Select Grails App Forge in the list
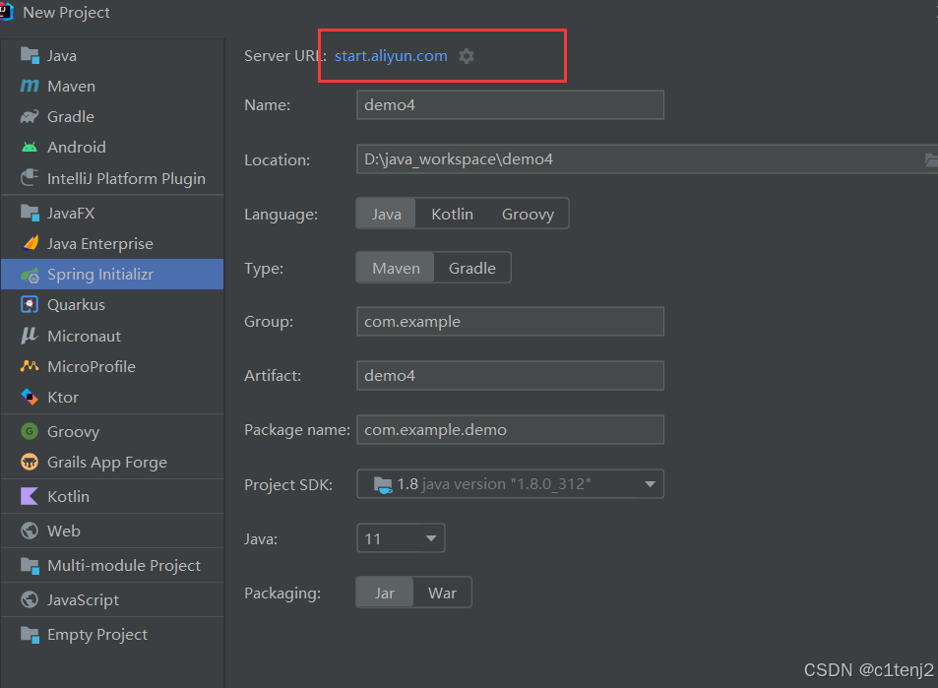This screenshot has height=688, width=938. click(112, 462)
